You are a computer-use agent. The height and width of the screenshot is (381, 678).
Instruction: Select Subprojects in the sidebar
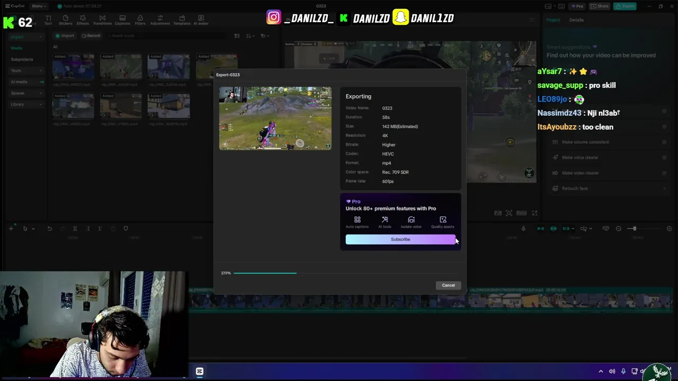(x=22, y=59)
